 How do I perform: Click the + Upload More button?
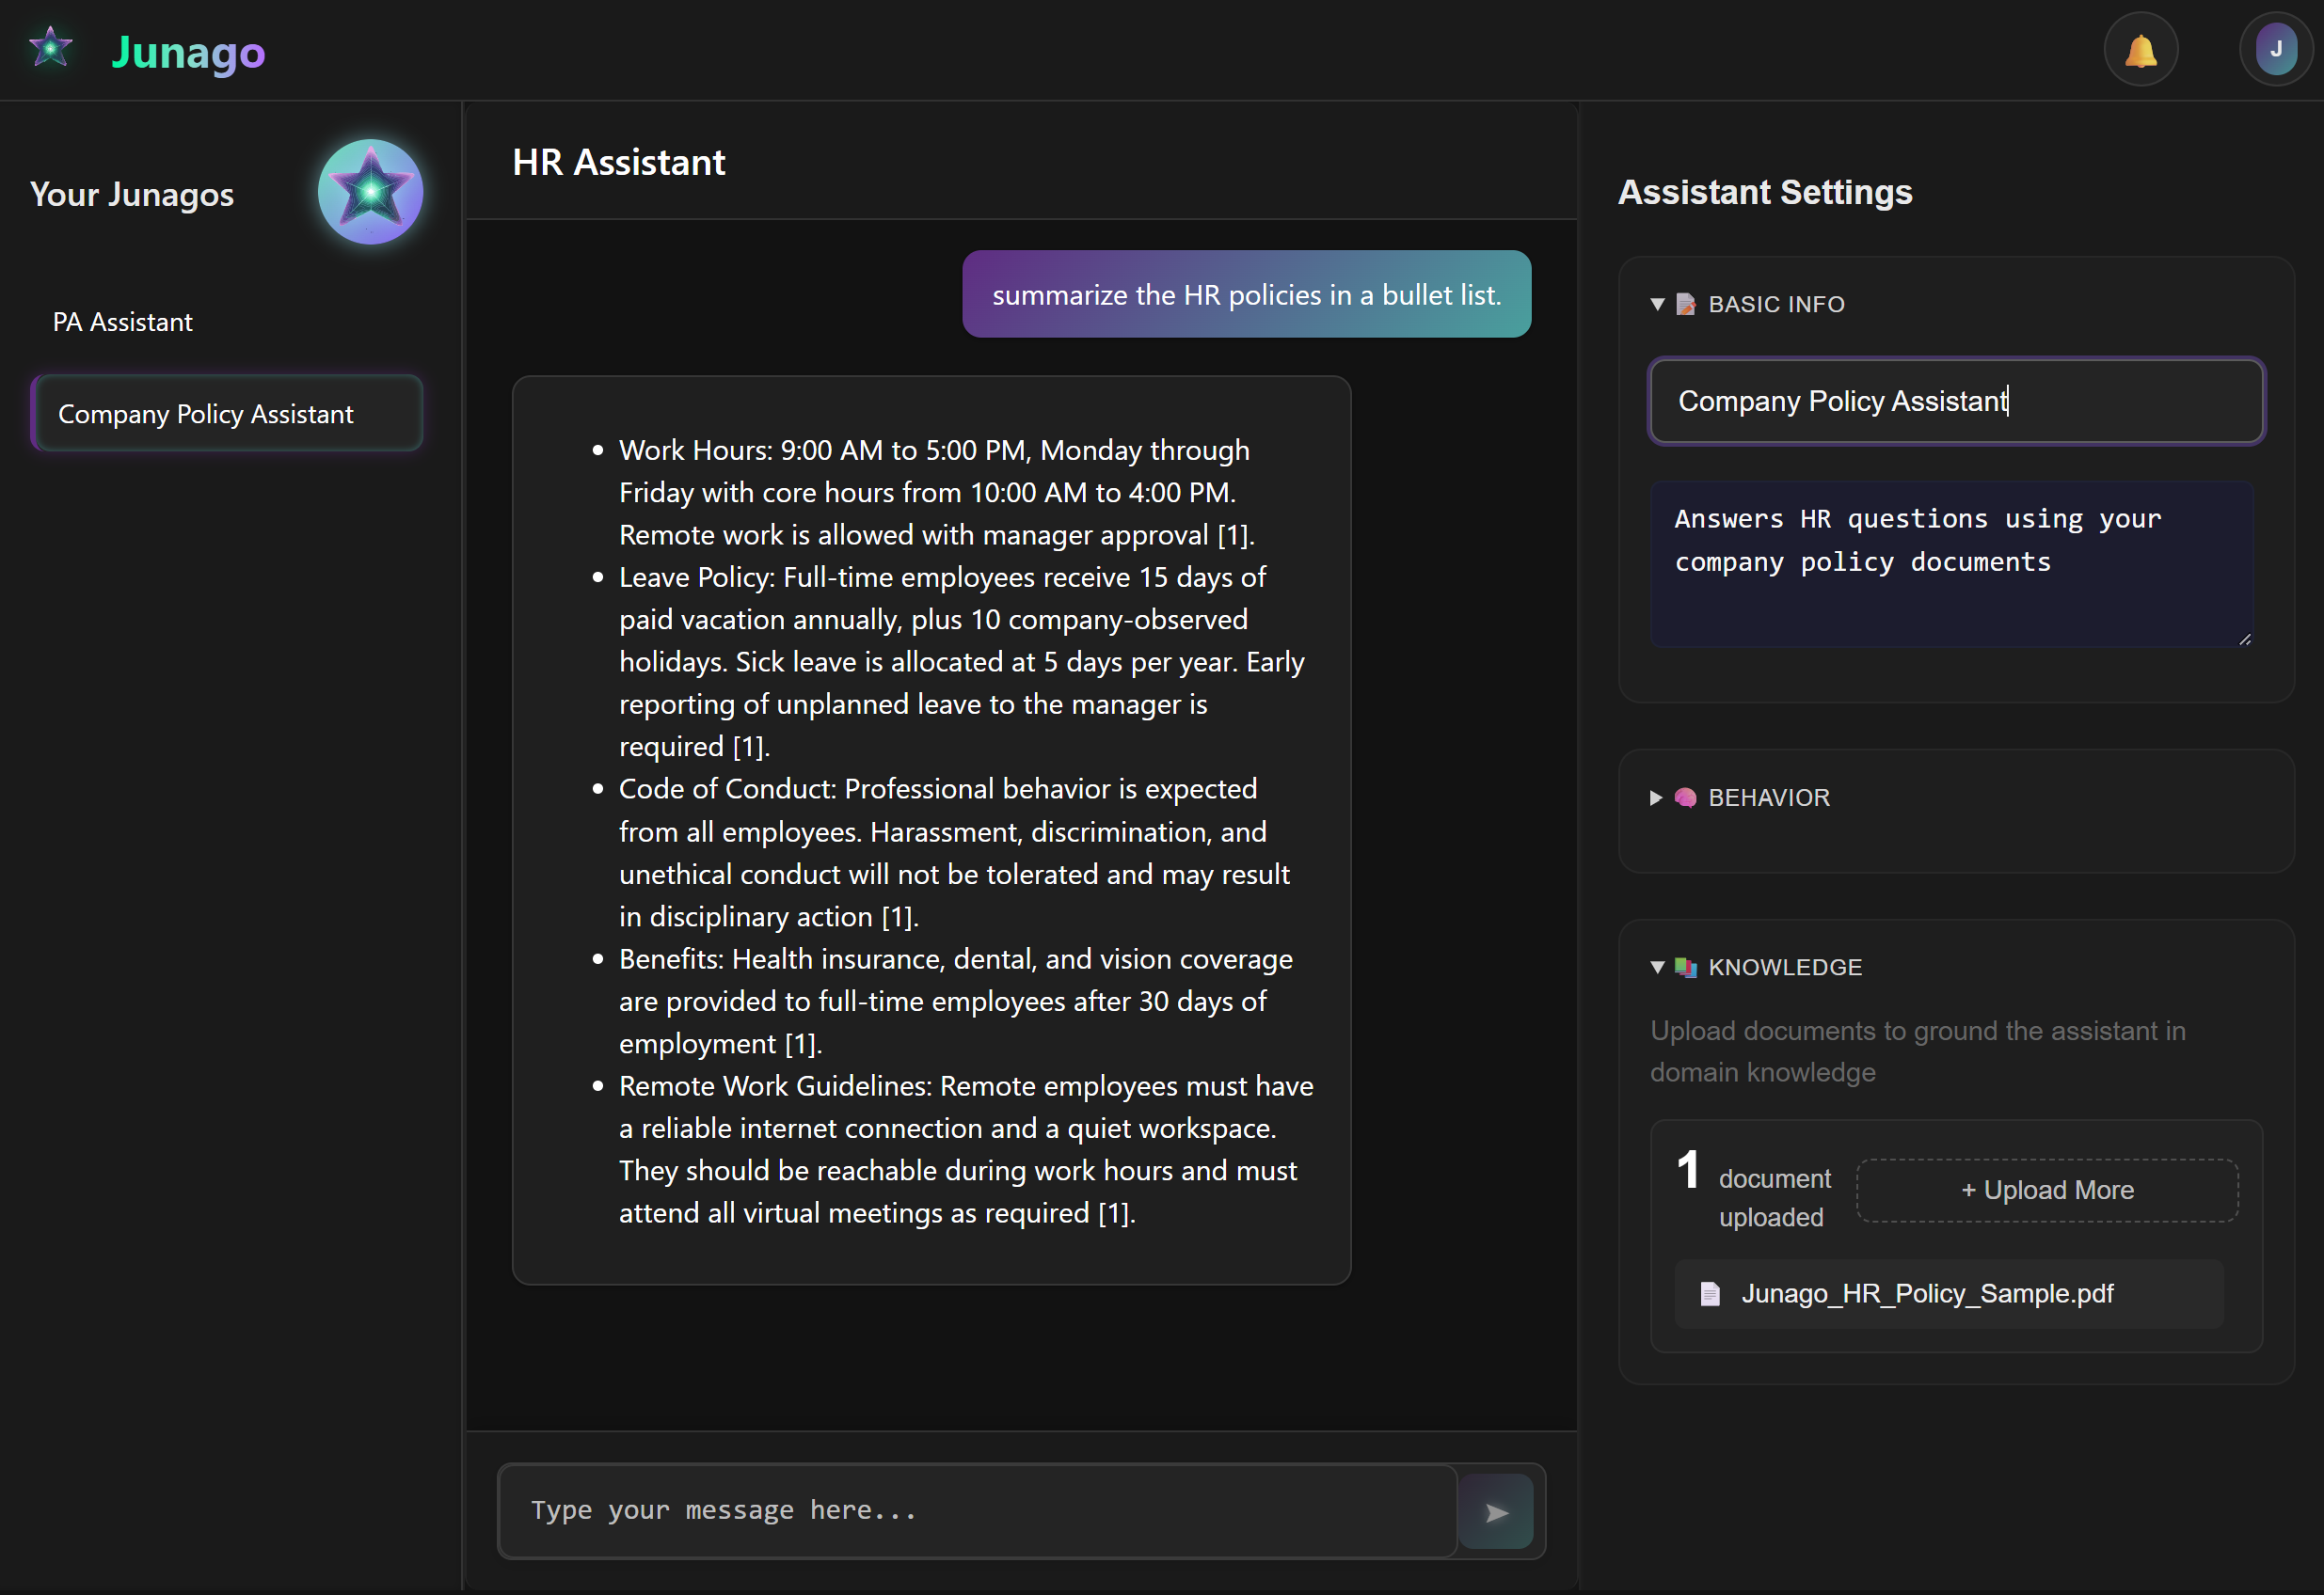coord(2046,1191)
